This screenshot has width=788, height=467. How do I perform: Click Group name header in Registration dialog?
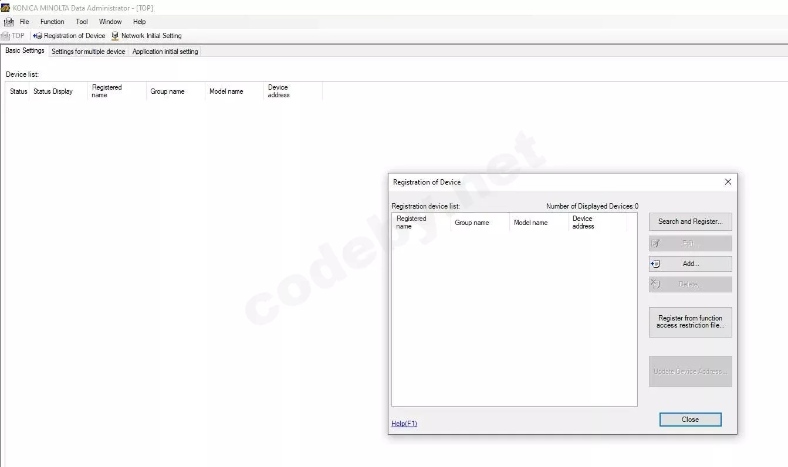(x=480, y=223)
